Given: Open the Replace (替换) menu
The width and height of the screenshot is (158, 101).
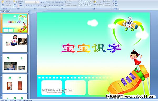Looking at the screenshot, I should pos(116,3).
